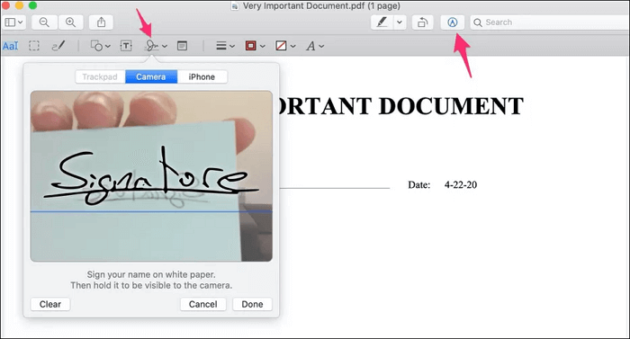
Task: Open the Text Style font dropdown
Action: (x=315, y=46)
